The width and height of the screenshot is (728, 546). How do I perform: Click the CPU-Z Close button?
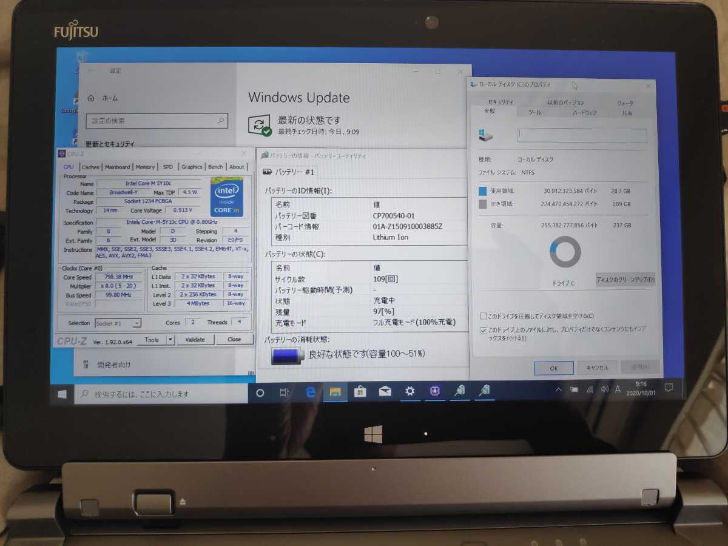point(234,340)
